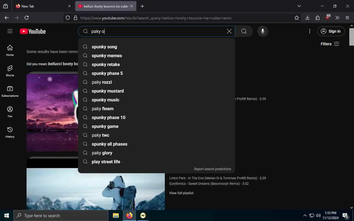Choose suggestion "spunky all phases"

(x=157, y=144)
